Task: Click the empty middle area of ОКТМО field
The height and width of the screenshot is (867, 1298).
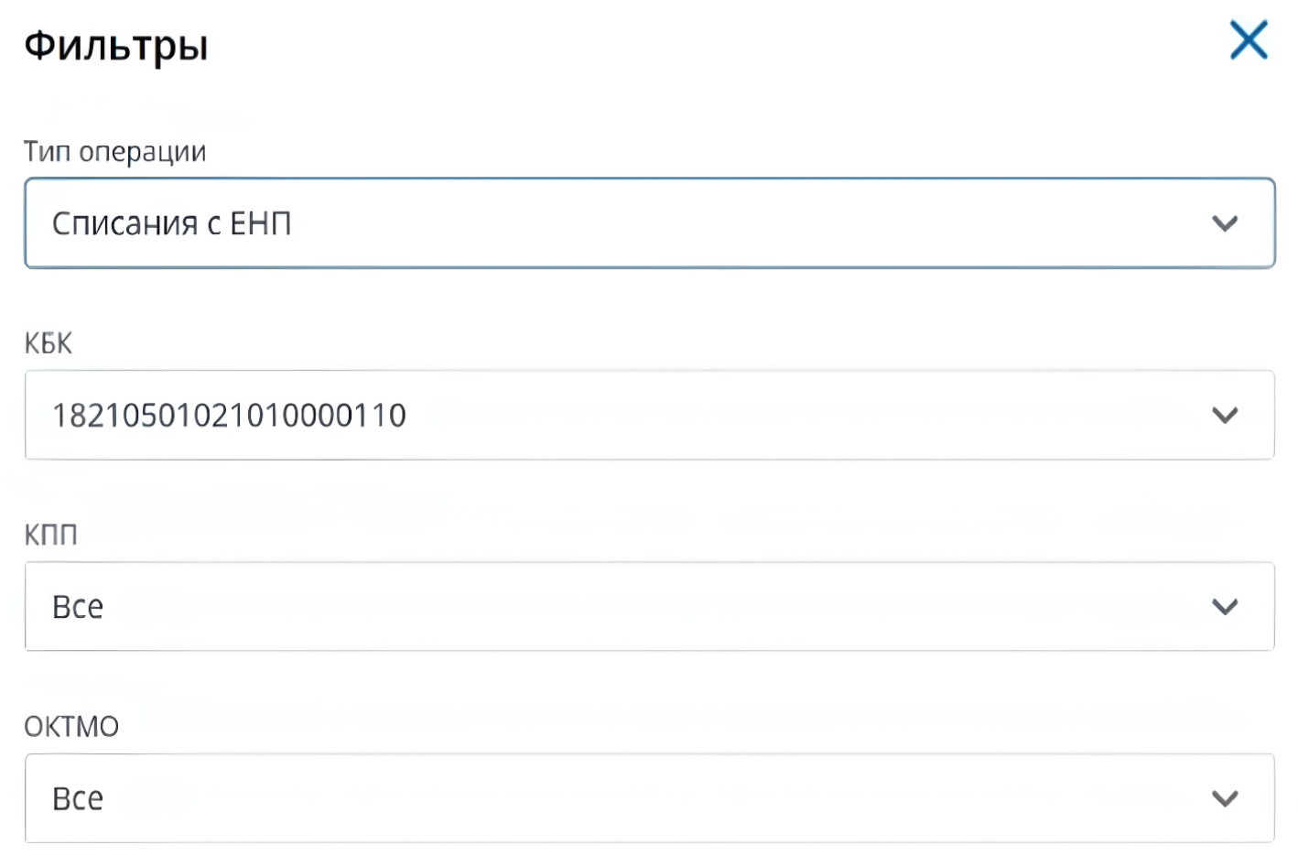Action: point(641,798)
